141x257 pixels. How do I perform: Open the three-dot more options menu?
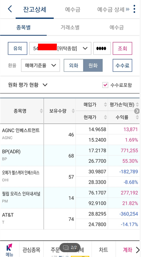coord(134,9)
